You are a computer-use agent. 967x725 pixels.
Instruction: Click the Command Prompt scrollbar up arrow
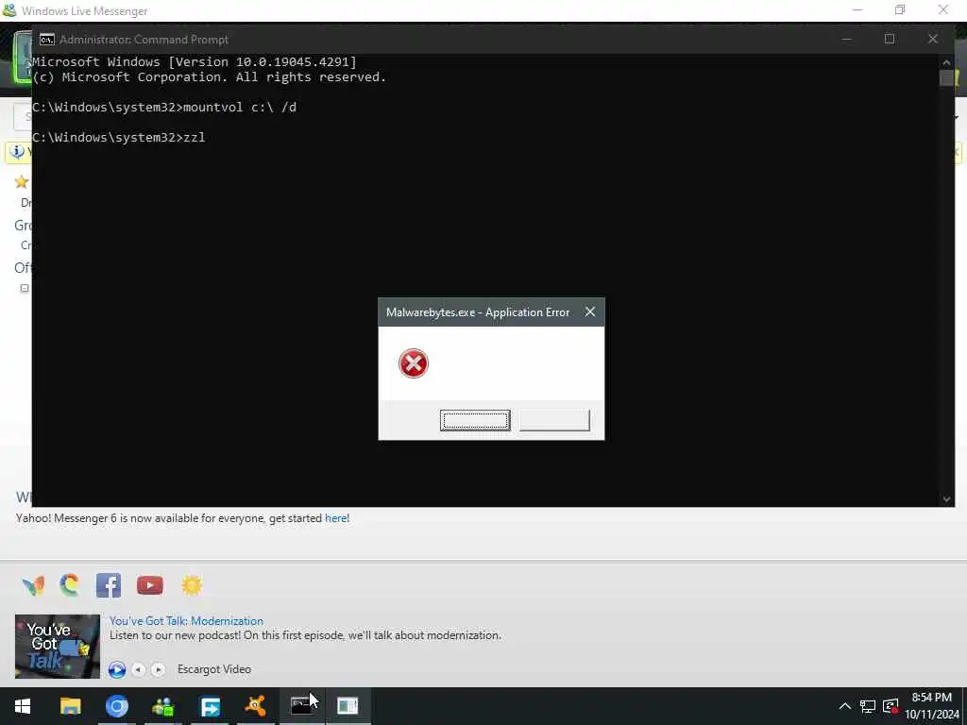click(946, 62)
